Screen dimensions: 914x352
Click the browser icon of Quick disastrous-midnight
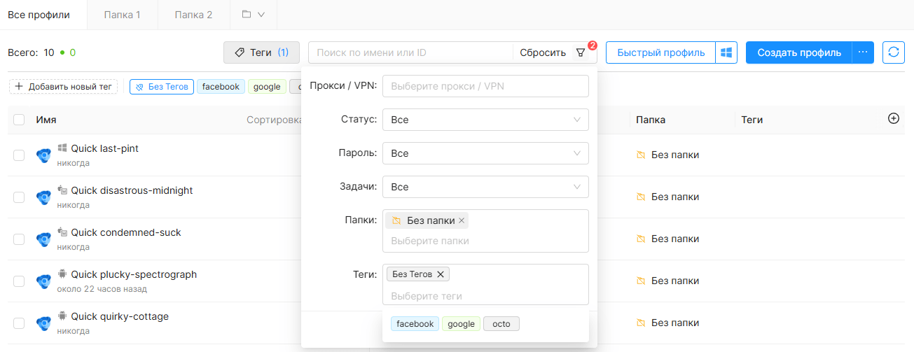click(x=44, y=197)
